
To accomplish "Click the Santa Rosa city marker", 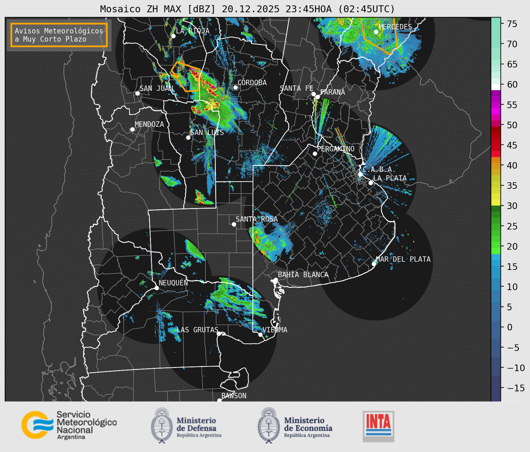I will click(234, 224).
